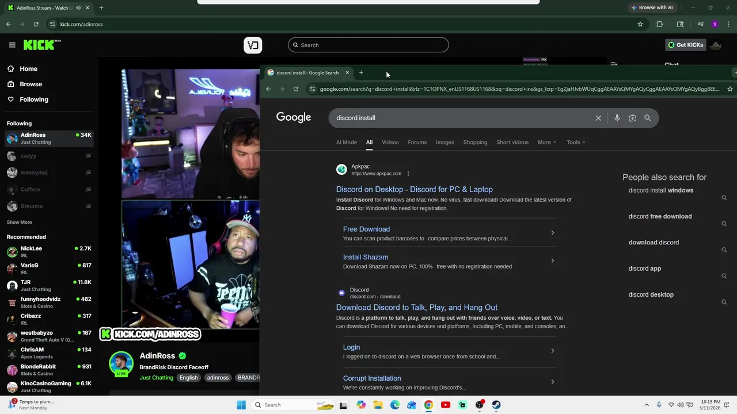Expand Install Shazam sitelink chevron
Screen dimensions: 737x414
point(552,261)
